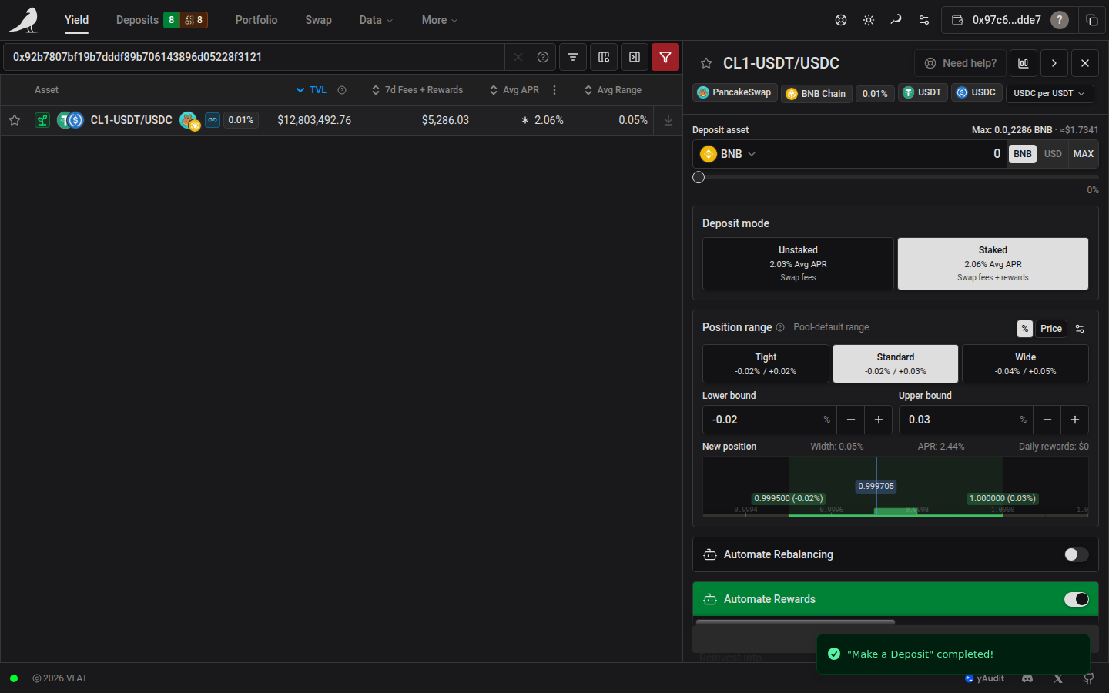Open search help question mark icon
The width and height of the screenshot is (1109, 693).
point(543,57)
